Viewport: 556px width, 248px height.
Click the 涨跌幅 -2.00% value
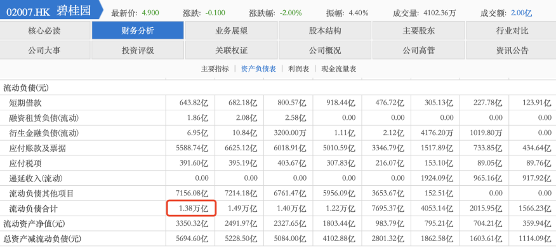pos(291,13)
